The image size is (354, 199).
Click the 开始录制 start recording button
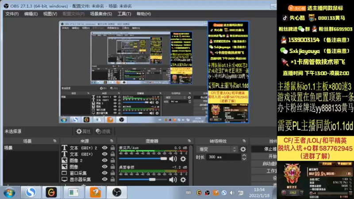(264, 156)
